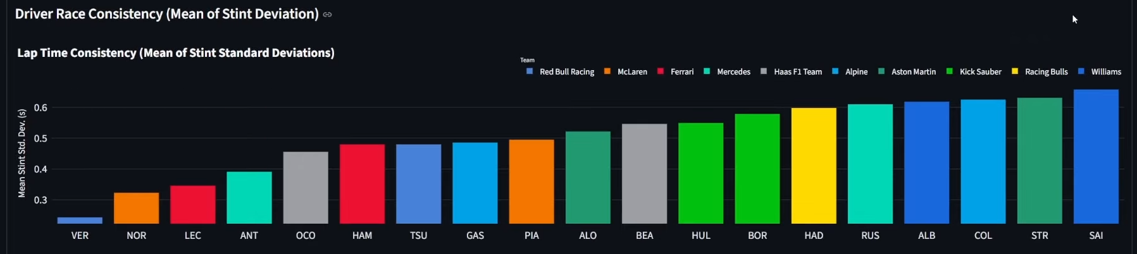Click Haas F1 Team legend label
The image size is (1137, 254).
798,71
